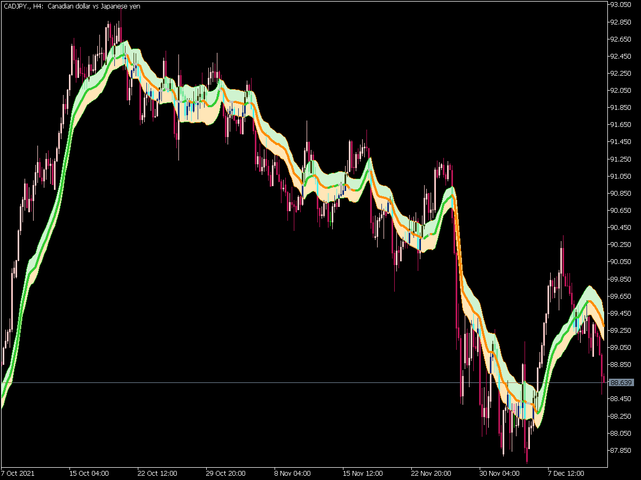Click the 93.050 price axis label
This screenshot has width=641, height=480.
click(x=621, y=5)
